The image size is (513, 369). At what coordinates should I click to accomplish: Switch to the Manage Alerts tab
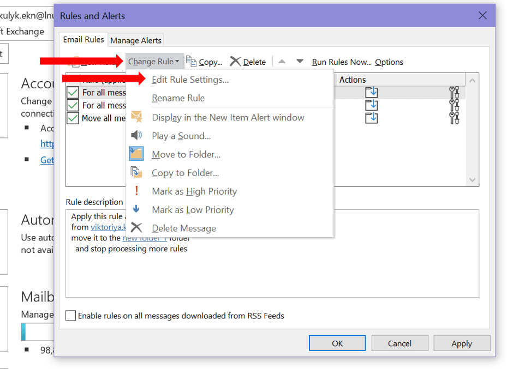click(x=136, y=40)
